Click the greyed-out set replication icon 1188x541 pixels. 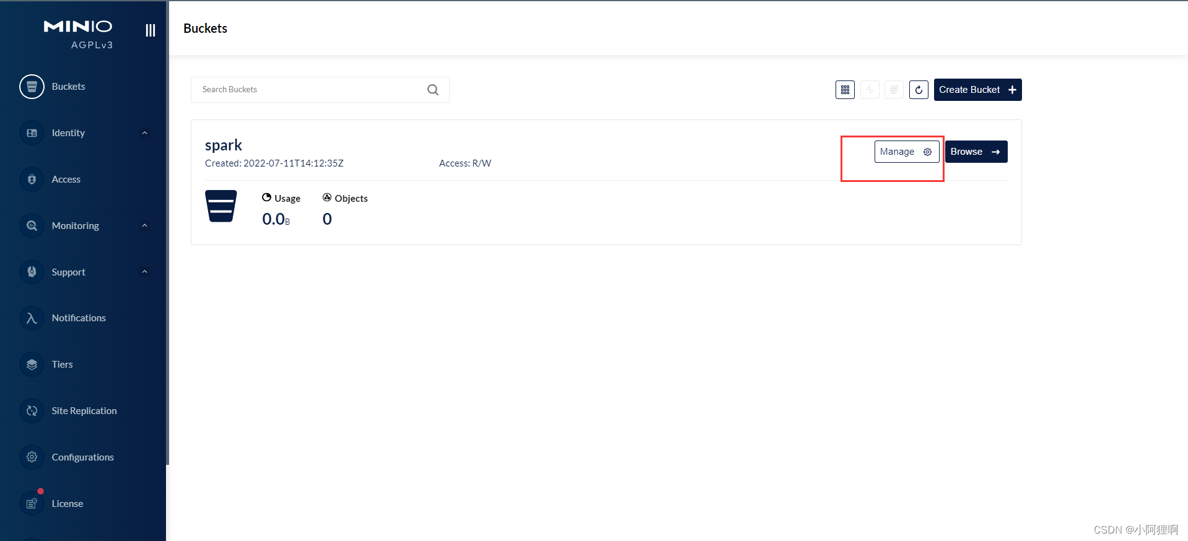pos(894,90)
